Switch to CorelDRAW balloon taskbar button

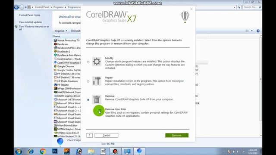pos(139,151)
